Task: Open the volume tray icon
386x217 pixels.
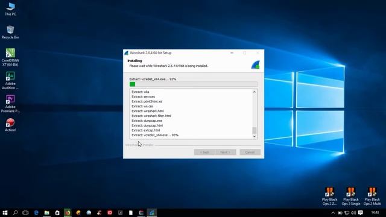Action: tap(353, 213)
